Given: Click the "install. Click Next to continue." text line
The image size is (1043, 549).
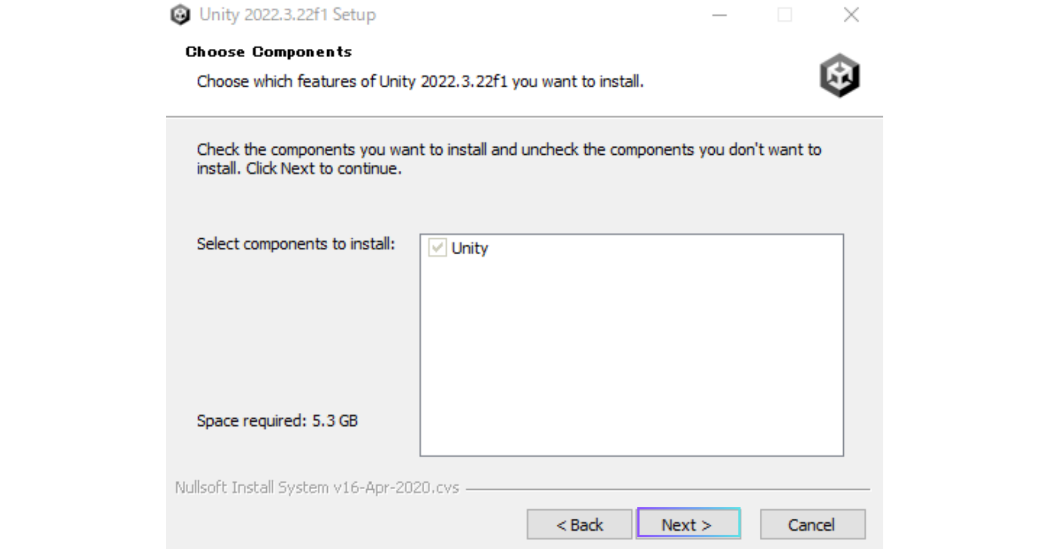Looking at the screenshot, I should [299, 169].
